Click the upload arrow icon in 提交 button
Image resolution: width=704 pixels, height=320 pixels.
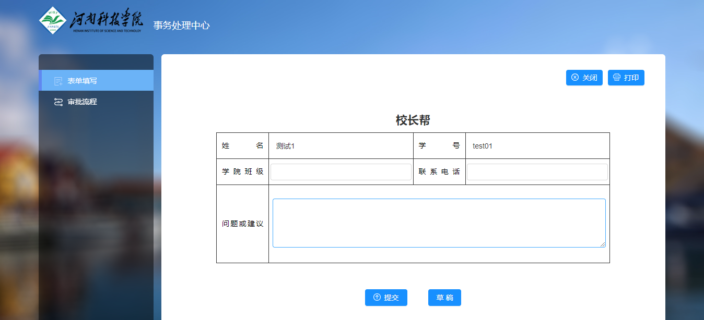click(x=377, y=298)
